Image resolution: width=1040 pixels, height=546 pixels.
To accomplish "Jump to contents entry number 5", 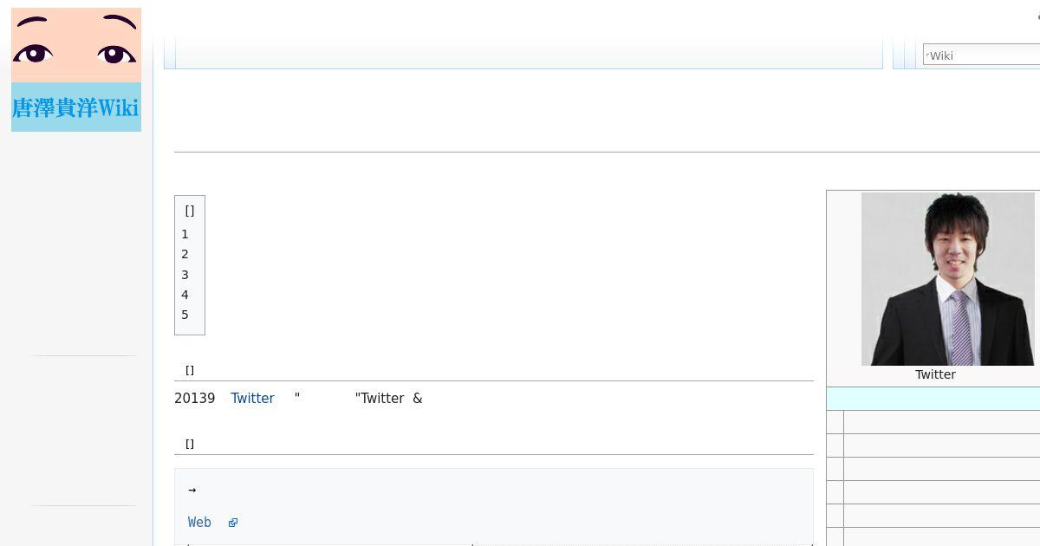I will (185, 315).
